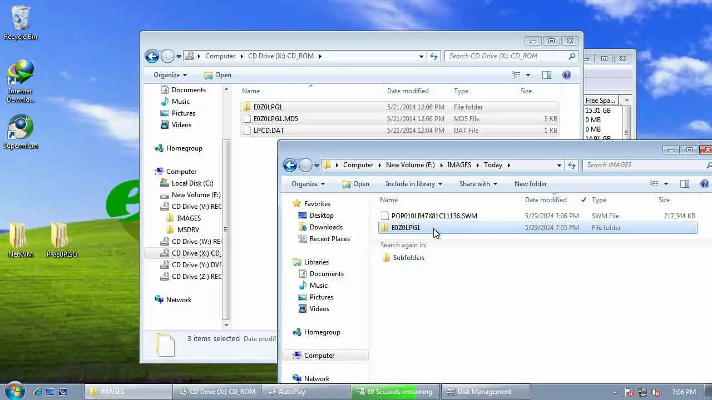Click Open in the CD Drive window toolbar
The image size is (712, 400).
click(x=217, y=75)
